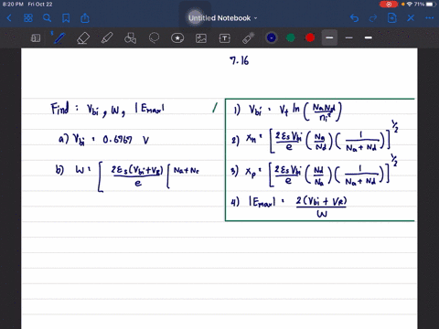This screenshot has height=329, width=439.
Task: Bookmark this page
Action: coord(66,18)
